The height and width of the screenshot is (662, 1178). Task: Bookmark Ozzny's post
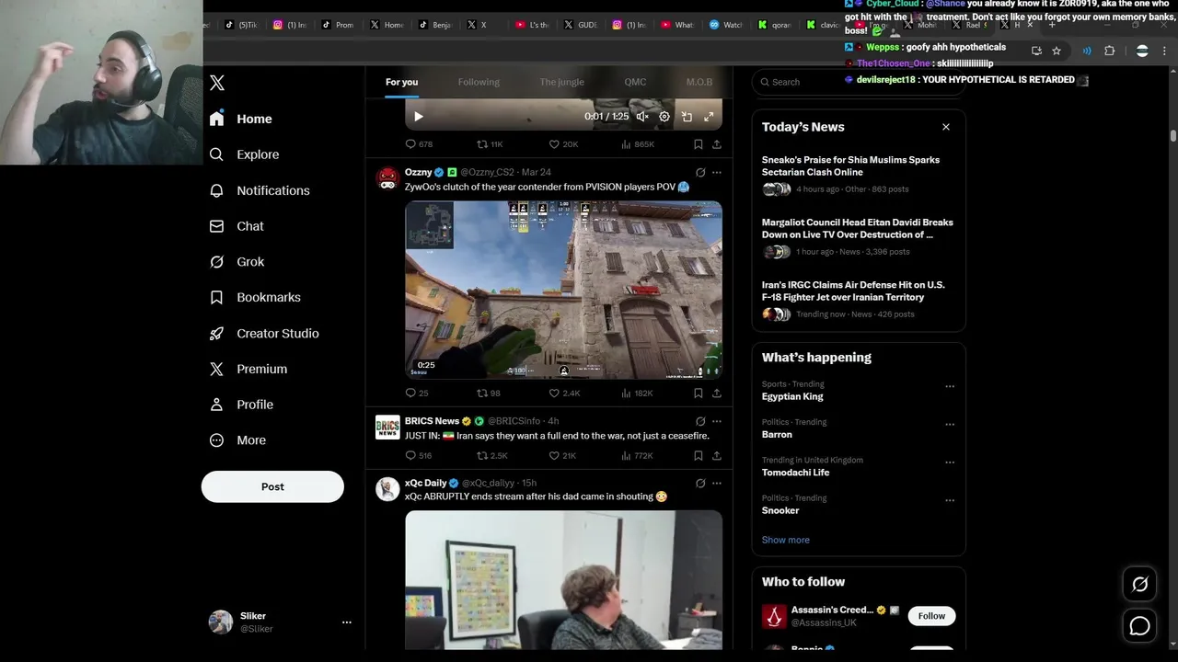[x=699, y=393]
